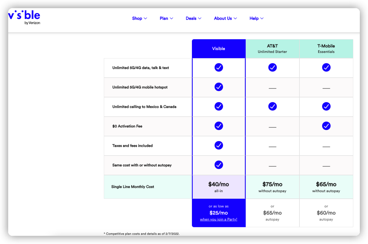Click Visible checkmark for Unlimited 5G/4G data, talk & text
Screen dimensions: 368x244
coord(219,67)
